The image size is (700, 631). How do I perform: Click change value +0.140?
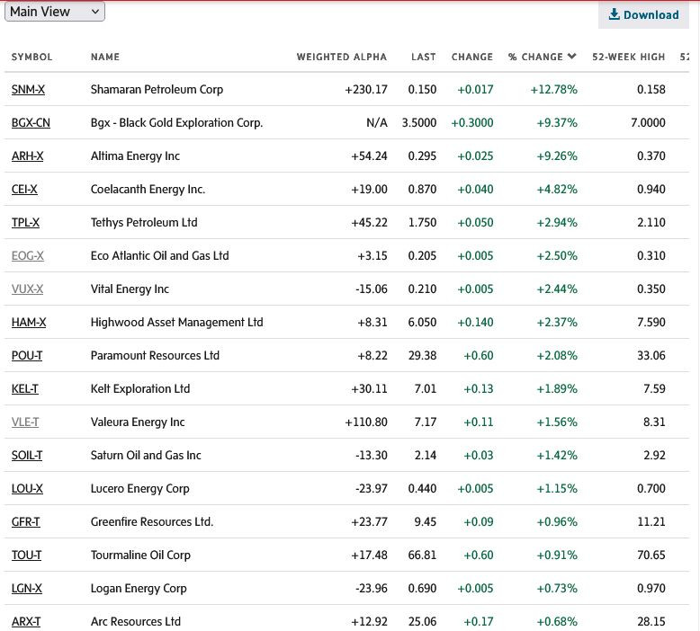tap(475, 323)
